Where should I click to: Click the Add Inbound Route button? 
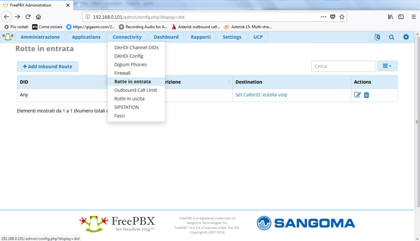(48, 66)
